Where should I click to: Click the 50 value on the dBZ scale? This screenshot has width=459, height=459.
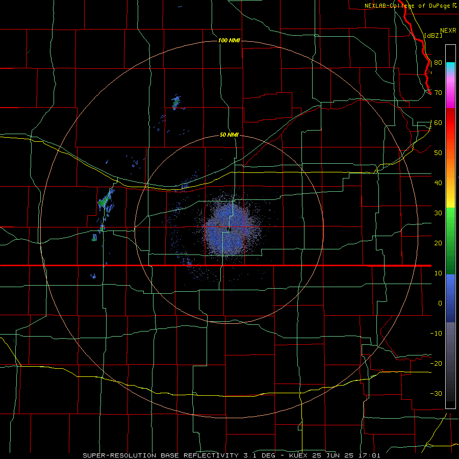point(438,153)
